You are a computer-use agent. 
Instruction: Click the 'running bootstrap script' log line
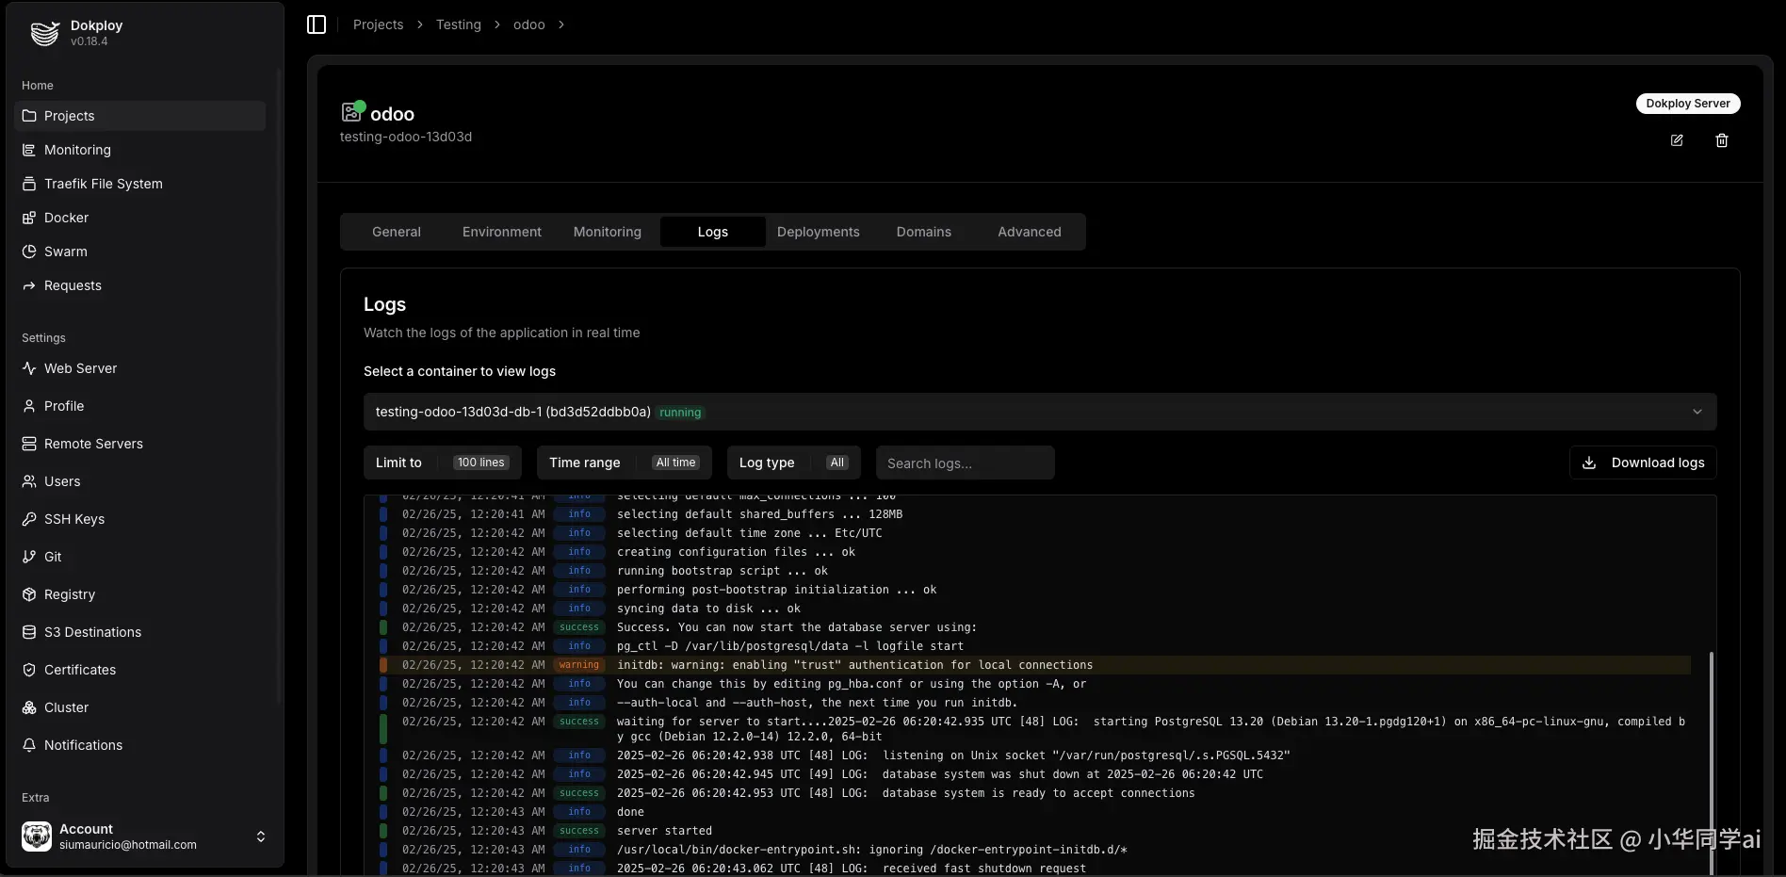coord(1033,571)
